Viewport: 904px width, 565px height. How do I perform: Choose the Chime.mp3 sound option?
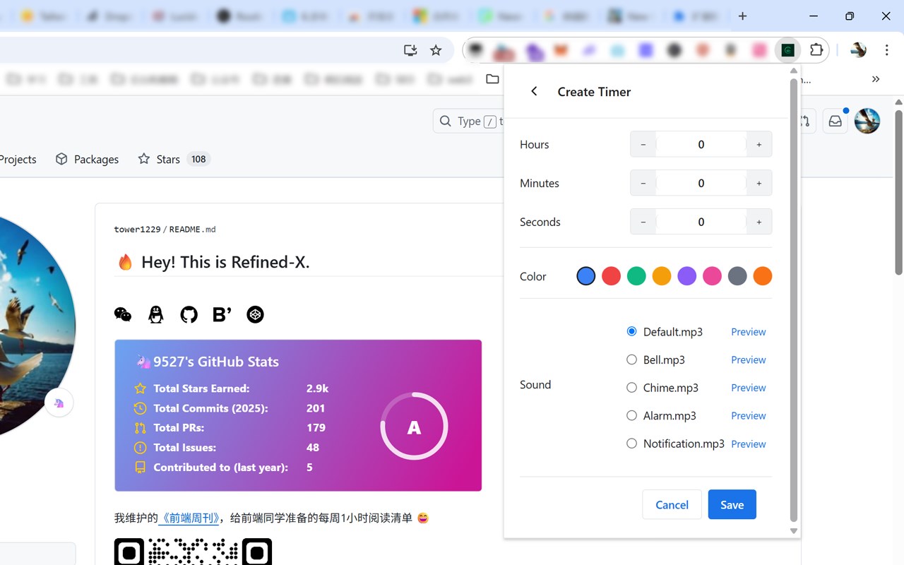coord(631,388)
